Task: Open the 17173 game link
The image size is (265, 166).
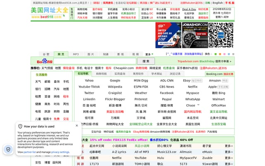Action: (x=94, y=164)
